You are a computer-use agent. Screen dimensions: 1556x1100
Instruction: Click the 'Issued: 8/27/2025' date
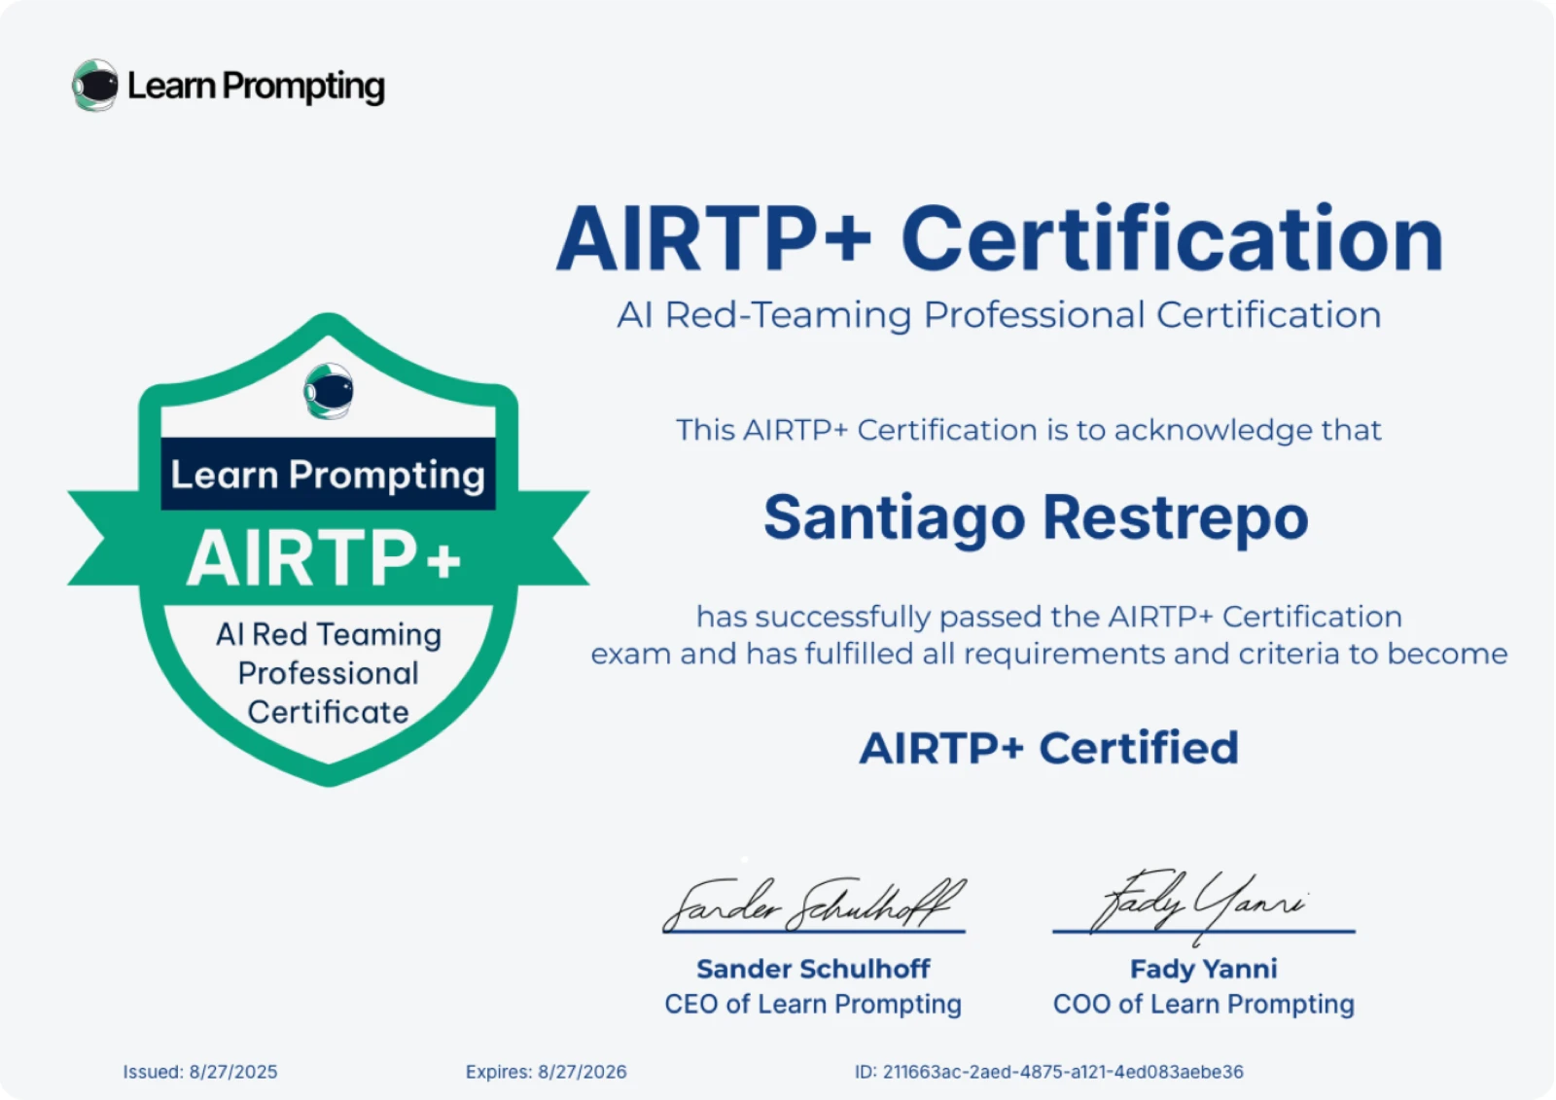(200, 1072)
